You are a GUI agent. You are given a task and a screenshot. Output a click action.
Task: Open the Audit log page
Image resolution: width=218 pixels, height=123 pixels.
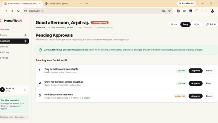(x=4, y=52)
